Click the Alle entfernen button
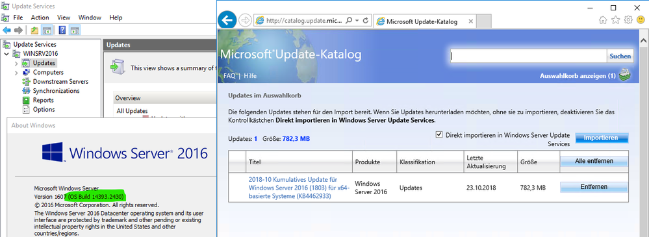 tap(594, 161)
